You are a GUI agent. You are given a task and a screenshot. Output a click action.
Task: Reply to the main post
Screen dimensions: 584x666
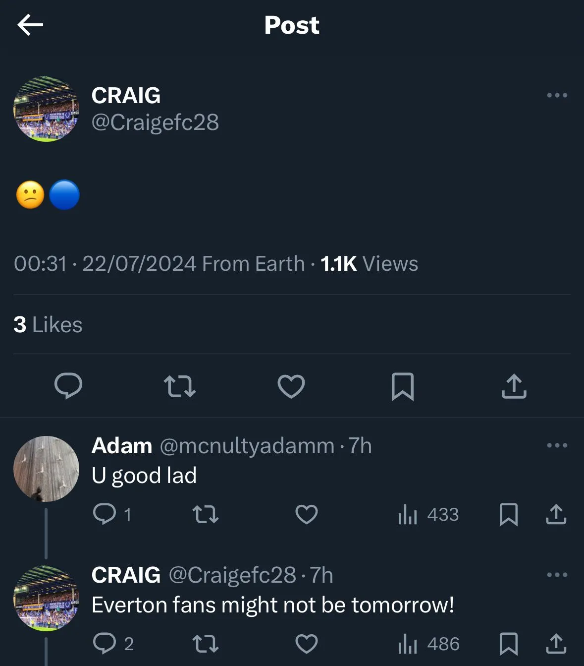68,386
